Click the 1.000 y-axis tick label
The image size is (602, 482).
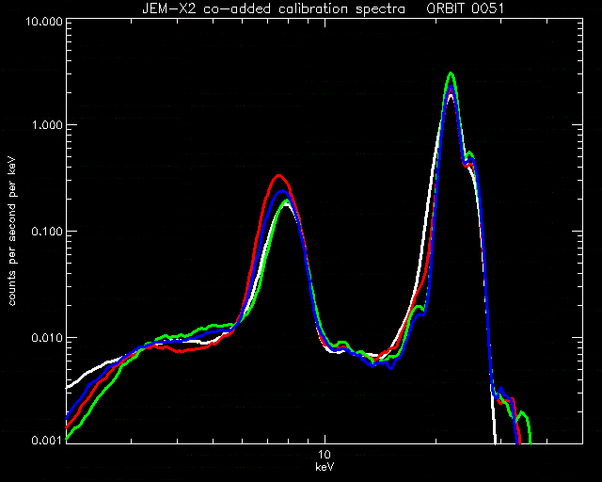point(47,125)
